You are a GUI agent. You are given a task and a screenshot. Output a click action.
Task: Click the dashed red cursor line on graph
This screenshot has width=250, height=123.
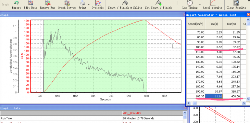pos(62,56)
